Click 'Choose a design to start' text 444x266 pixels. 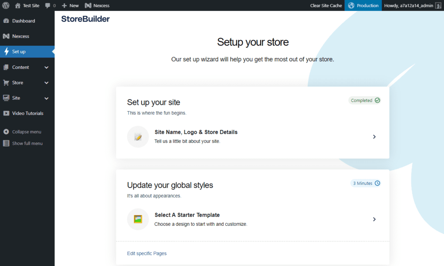pos(201,224)
